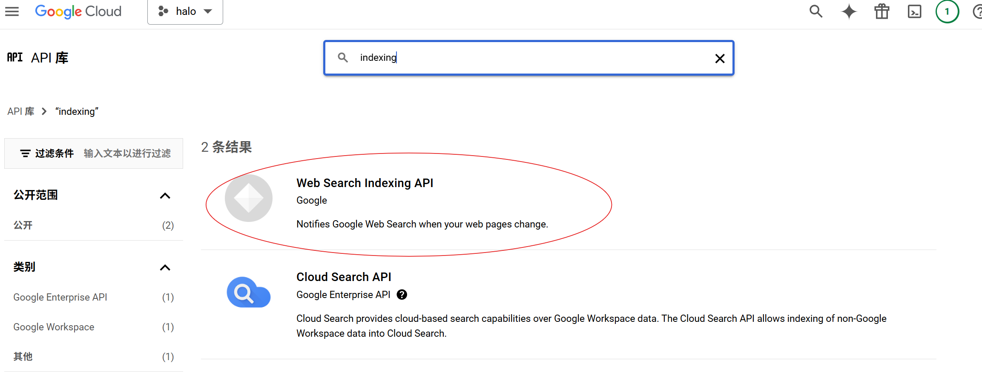Viewport: 982px width, 372px height.
Task: Click help icon next to Google Enterprise API
Action: [x=402, y=295]
